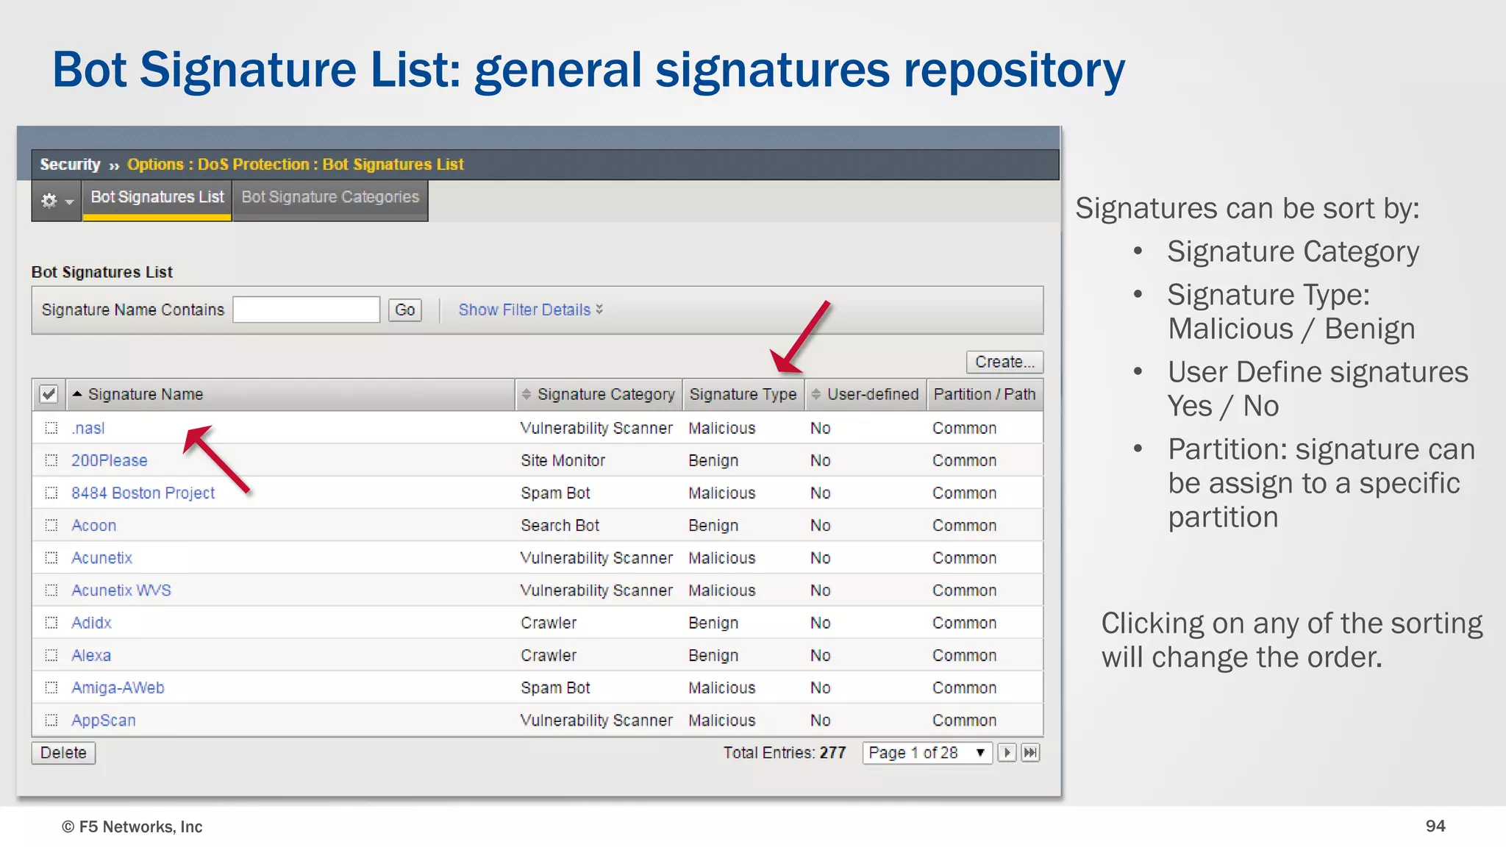Open the Alexa signature link
Viewport: 1506px width, 847px height.
tap(91, 655)
